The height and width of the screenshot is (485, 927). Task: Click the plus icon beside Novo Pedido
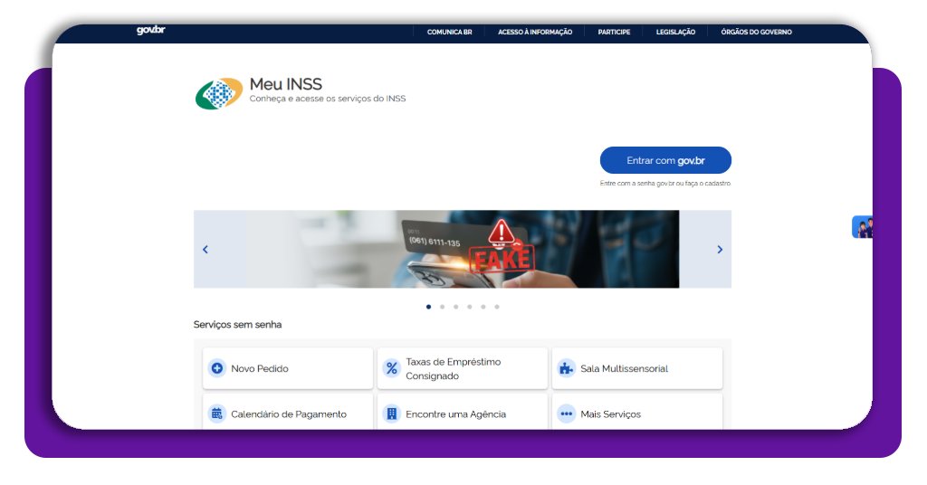(x=216, y=368)
